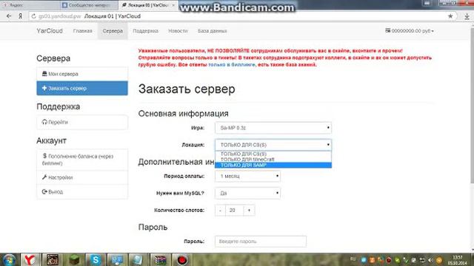Open Настройки in the account sidebar
Viewport: 474px width, 266px height.
click(x=82, y=177)
